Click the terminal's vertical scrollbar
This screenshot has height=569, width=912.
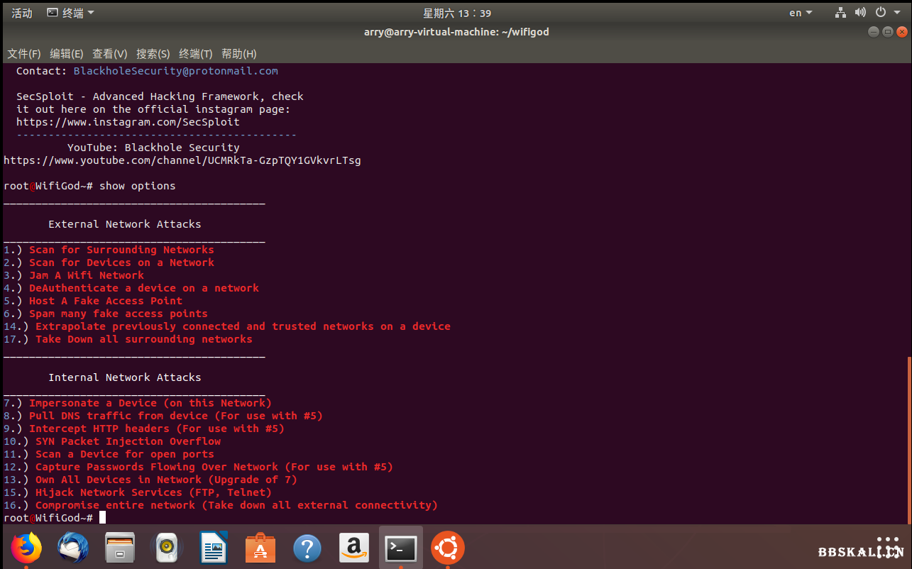click(908, 440)
